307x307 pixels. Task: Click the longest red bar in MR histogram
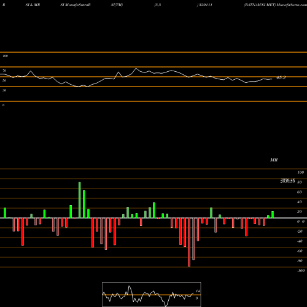pos(189,242)
